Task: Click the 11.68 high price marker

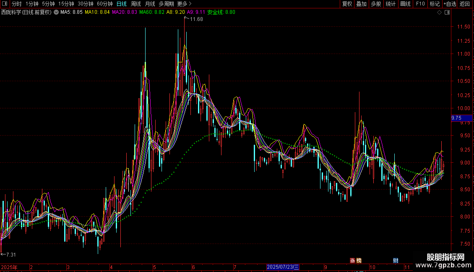Action: click(196, 19)
